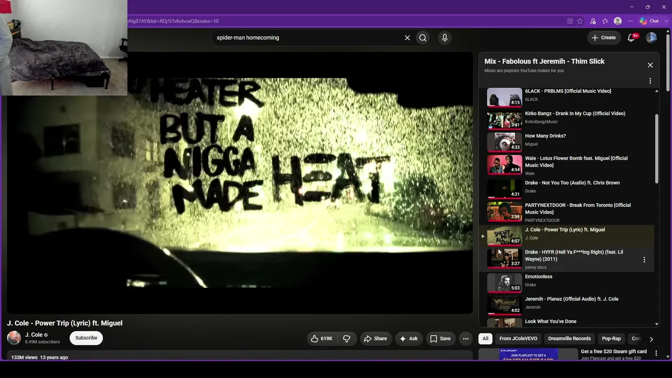This screenshot has height=378, width=672.
Task: Click the video title J. Cole - Power Trip
Action: 65,323
